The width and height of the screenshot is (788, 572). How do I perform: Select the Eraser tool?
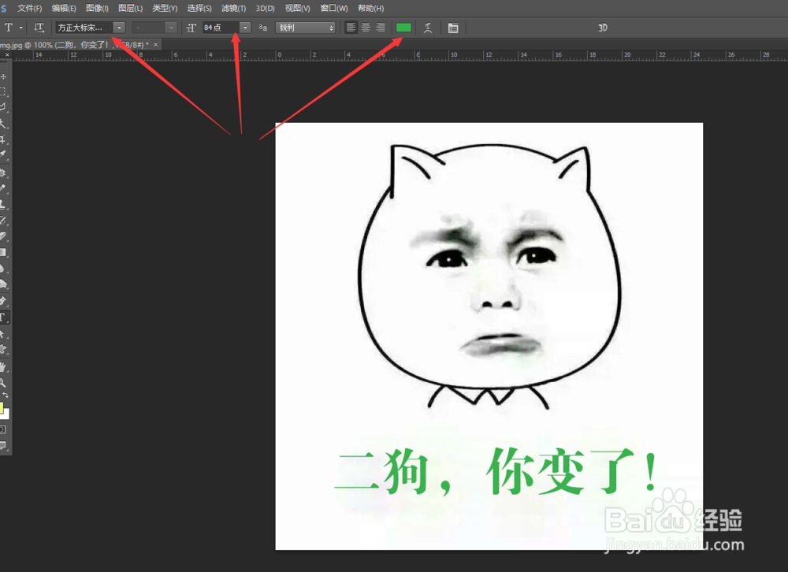(x=3, y=236)
